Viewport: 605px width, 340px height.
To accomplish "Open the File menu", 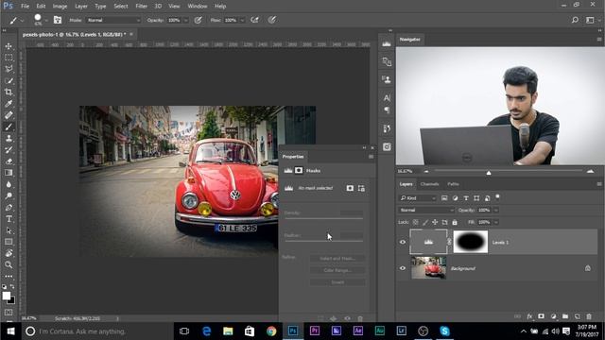I will (26, 7).
